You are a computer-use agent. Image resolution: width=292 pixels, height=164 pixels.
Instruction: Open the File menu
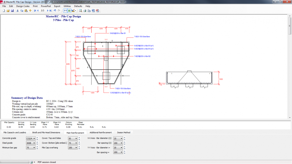click(x=4, y=6)
